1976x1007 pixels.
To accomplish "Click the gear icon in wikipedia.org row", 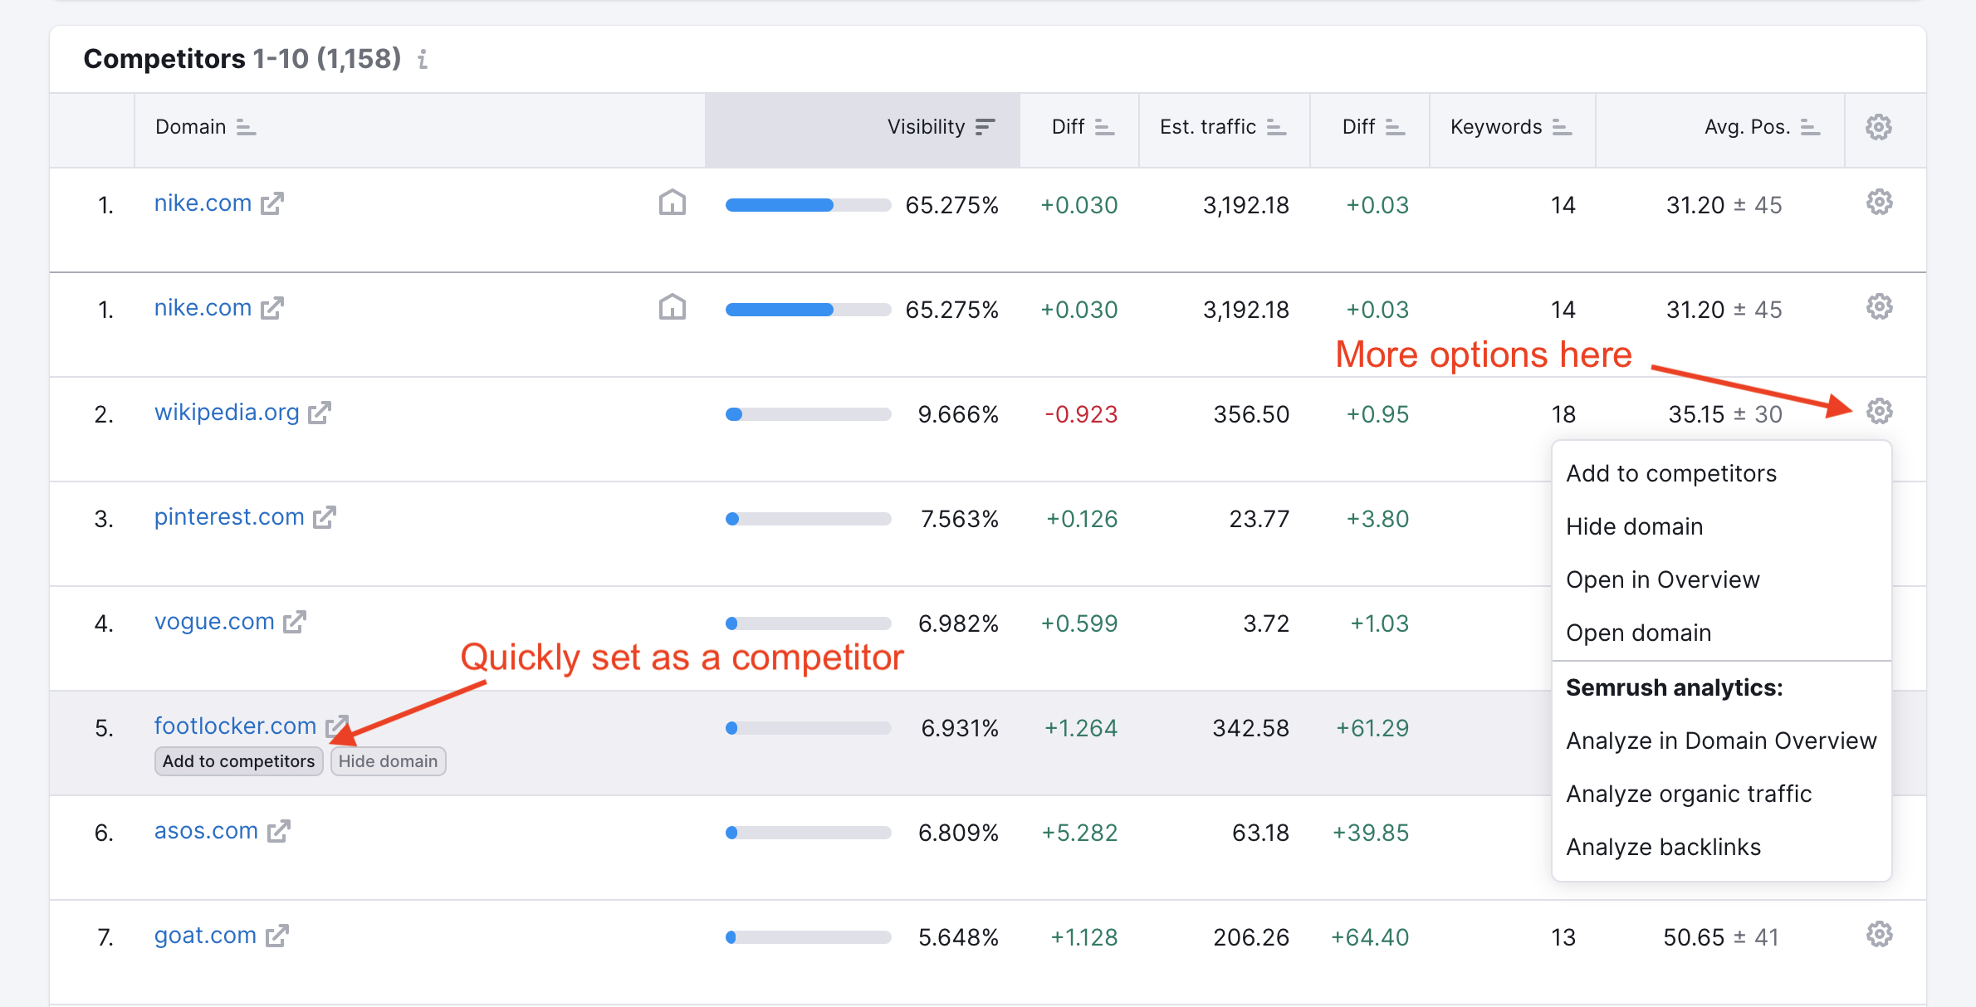I will [1879, 411].
